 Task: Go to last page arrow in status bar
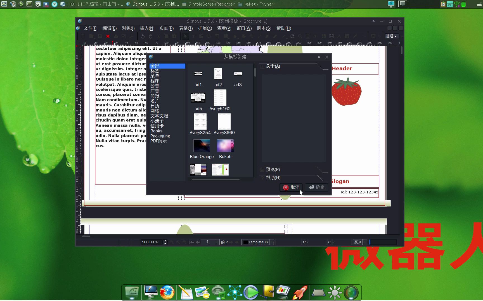coord(237,242)
